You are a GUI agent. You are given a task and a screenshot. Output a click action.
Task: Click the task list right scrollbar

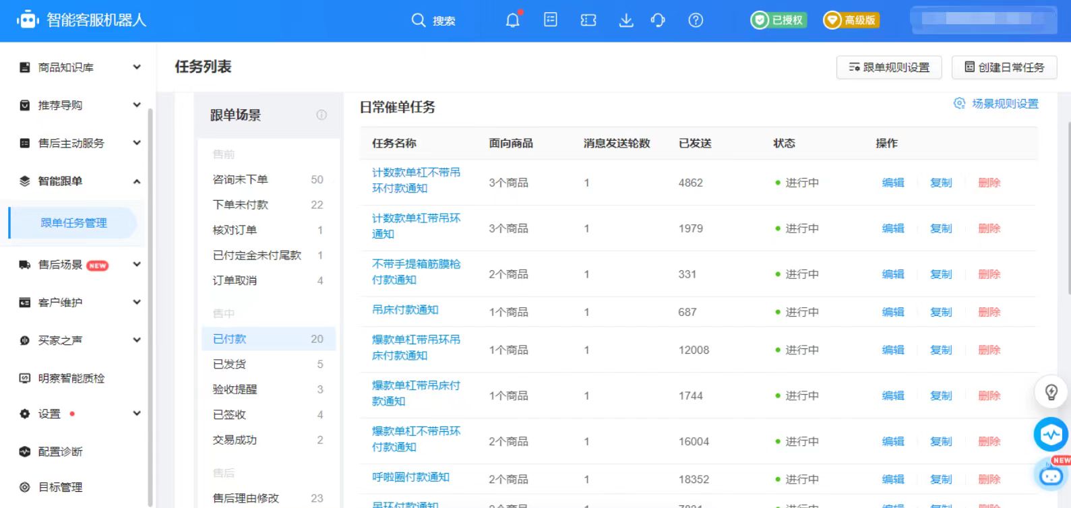coord(1068,208)
